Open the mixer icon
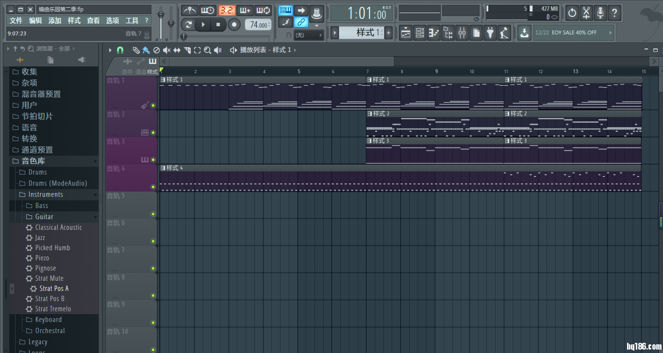The height and width of the screenshot is (353, 663). pos(462,32)
